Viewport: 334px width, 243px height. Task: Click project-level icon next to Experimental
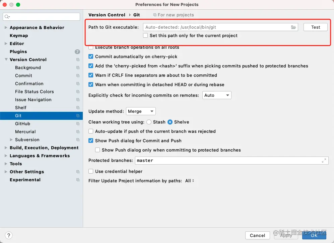(x=78, y=180)
